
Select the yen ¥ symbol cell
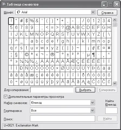[x=109, y=48]
